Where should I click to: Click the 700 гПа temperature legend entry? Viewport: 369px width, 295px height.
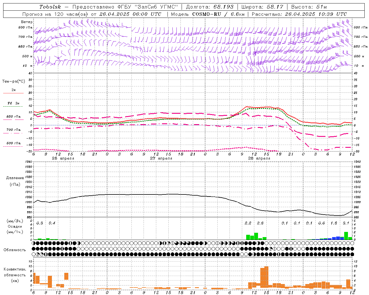point(13,130)
